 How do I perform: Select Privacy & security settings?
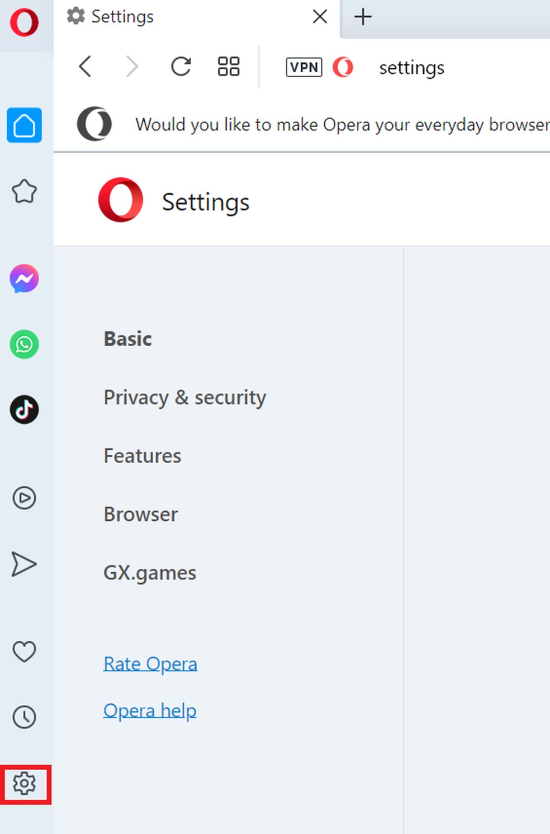tap(184, 398)
